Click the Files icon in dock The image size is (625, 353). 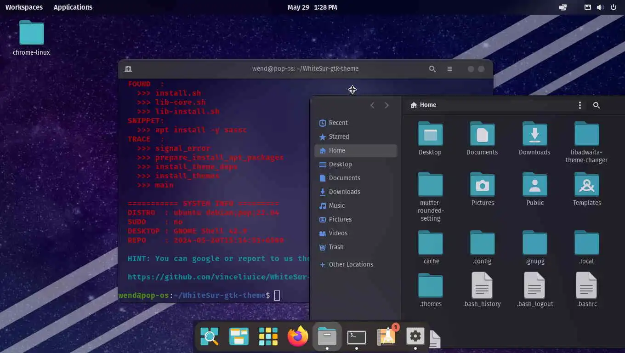[327, 337]
